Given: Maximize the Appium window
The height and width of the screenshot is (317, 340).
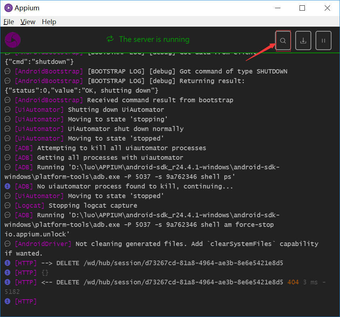Looking at the screenshot, I should click(x=302, y=8).
